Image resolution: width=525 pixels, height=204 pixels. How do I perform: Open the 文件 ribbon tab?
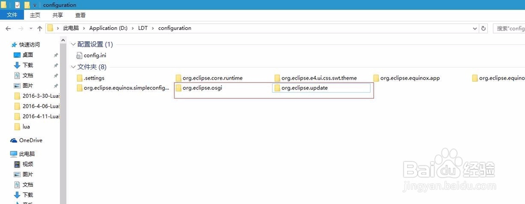12,15
